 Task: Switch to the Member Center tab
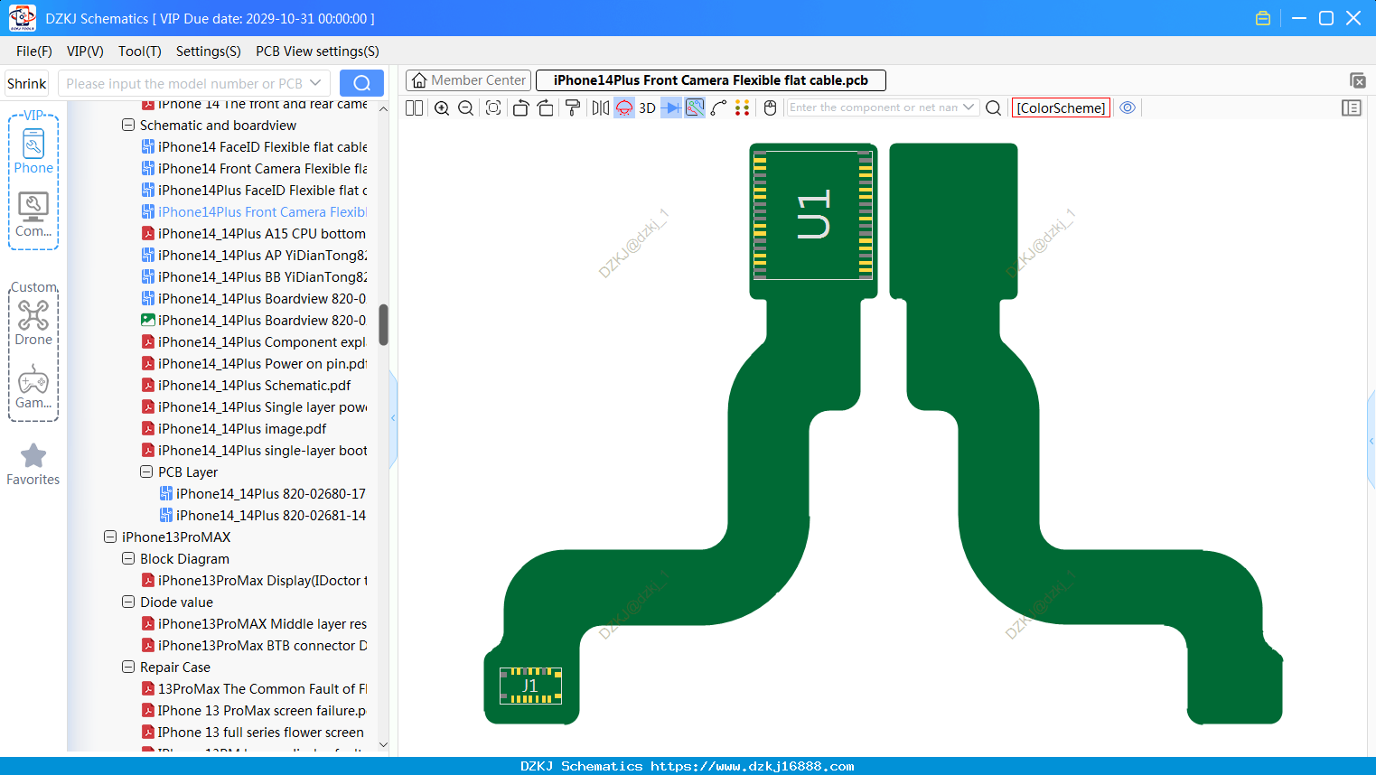[468, 80]
